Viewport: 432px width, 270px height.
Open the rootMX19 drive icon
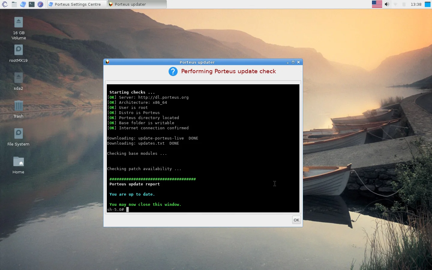[x=18, y=50]
